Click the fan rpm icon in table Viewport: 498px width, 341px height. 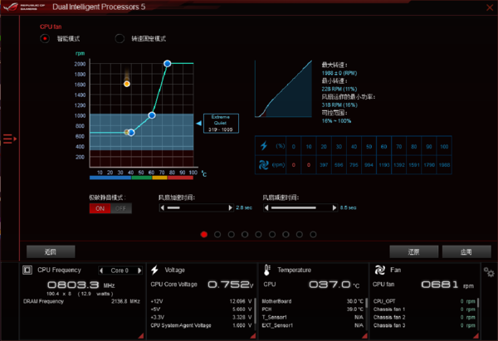click(x=263, y=165)
